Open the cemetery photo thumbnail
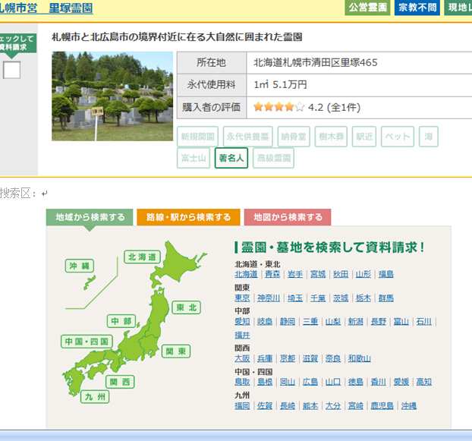This screenshot has height=441, width=472. [112, 96]
